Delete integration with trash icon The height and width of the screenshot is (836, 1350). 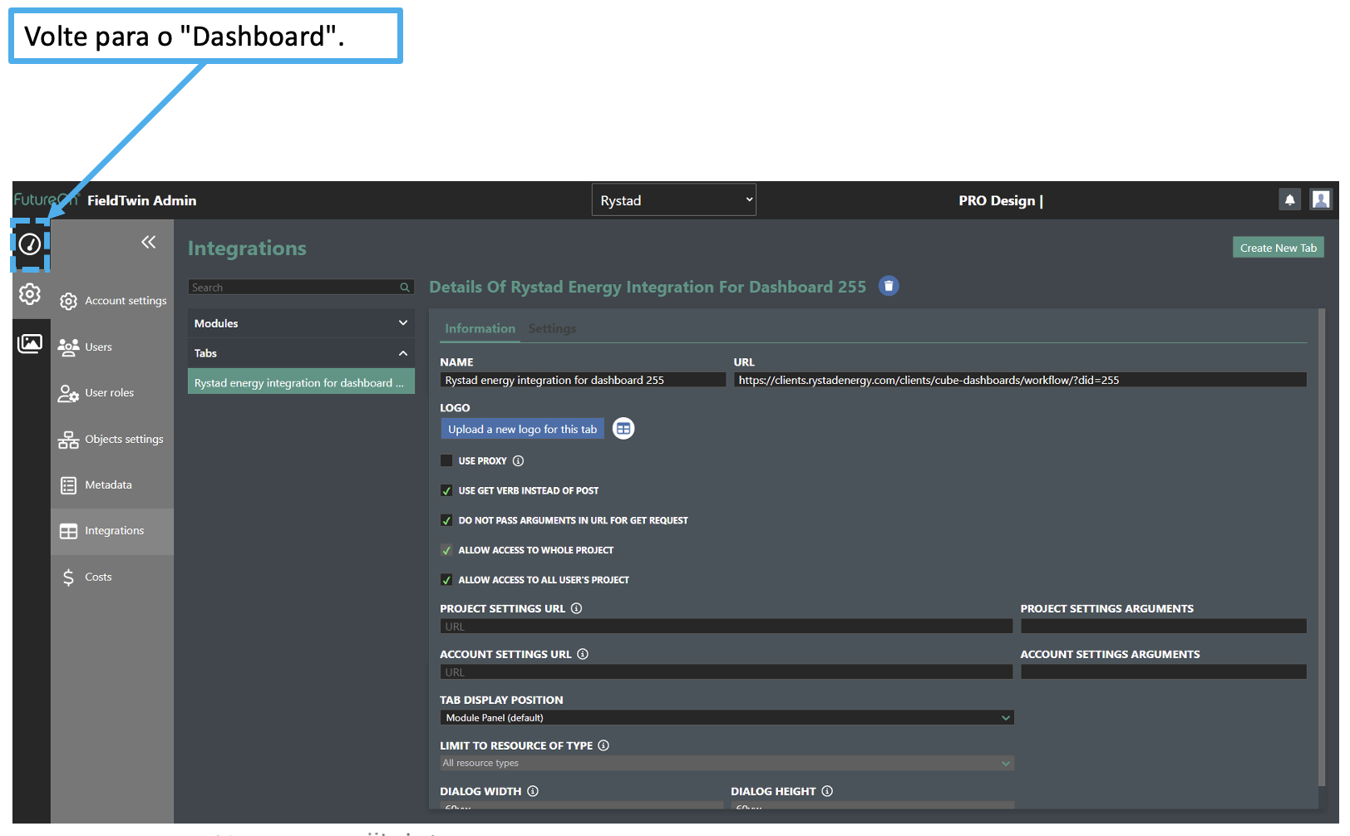pos(889,286)
